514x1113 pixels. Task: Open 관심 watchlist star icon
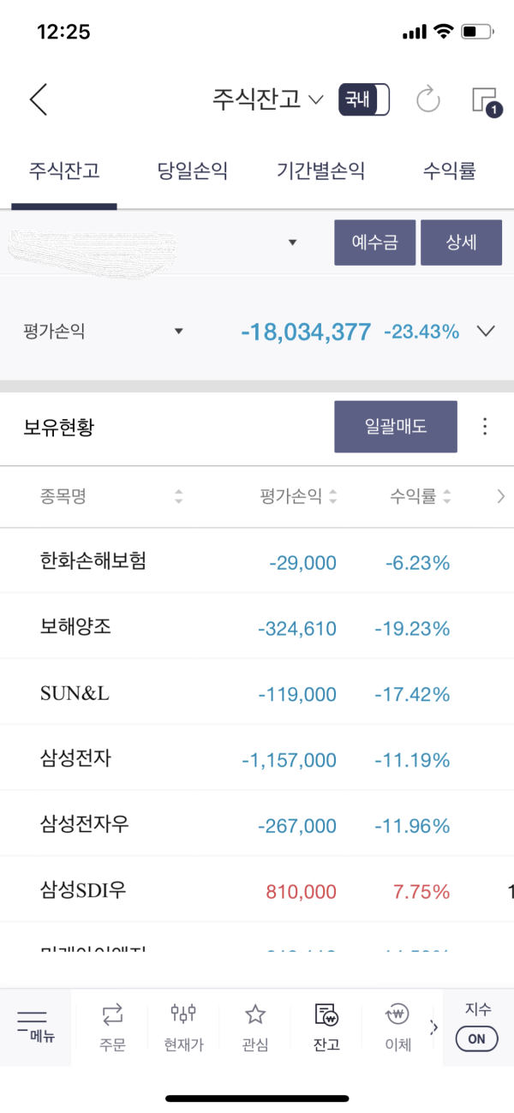(x=255, y=1027)
